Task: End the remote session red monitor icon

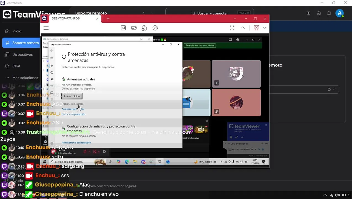Action: coord(256,28)
